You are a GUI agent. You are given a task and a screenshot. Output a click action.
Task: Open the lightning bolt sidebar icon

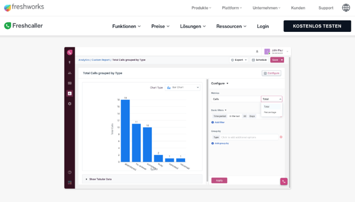(70, 63)
